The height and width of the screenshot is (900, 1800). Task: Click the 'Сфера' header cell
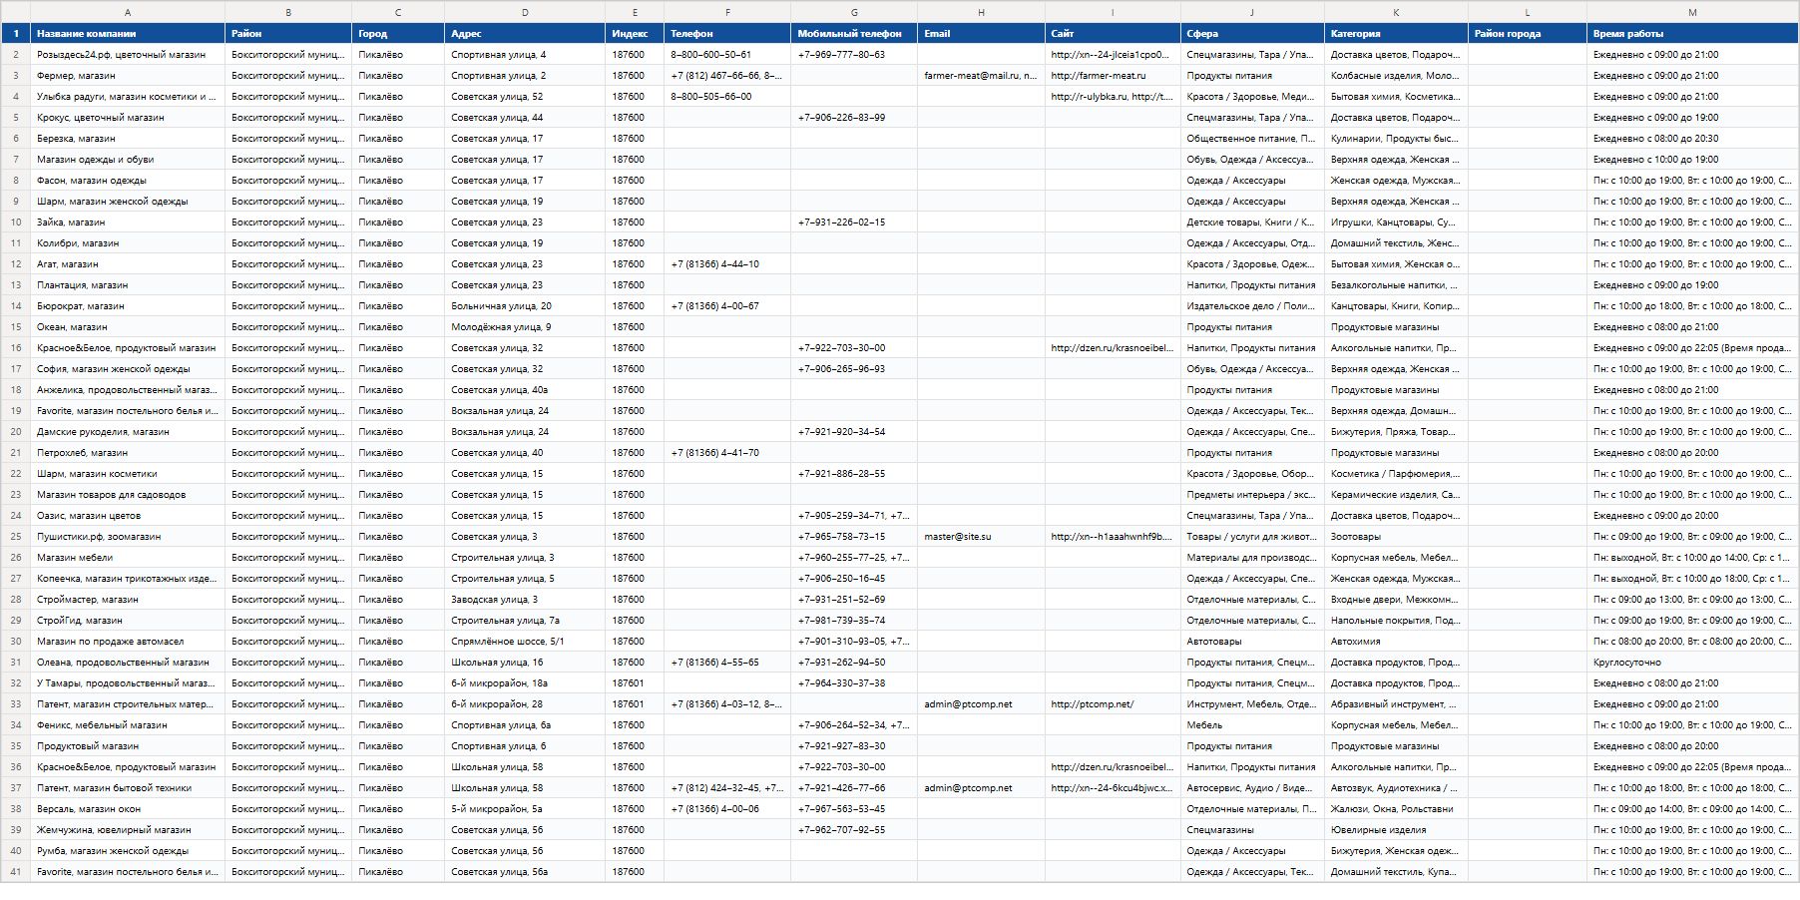tap(1252, 33)
